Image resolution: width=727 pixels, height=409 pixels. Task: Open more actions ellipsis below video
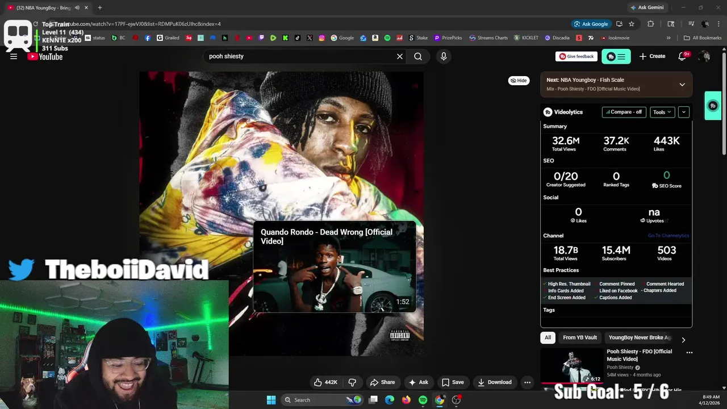tap(527, 382)
